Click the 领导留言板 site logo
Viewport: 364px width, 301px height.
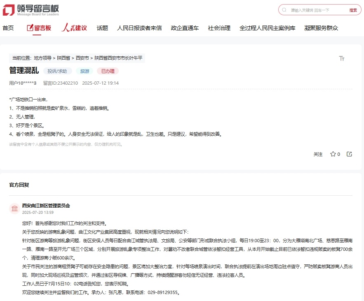[x=32, y=10]
